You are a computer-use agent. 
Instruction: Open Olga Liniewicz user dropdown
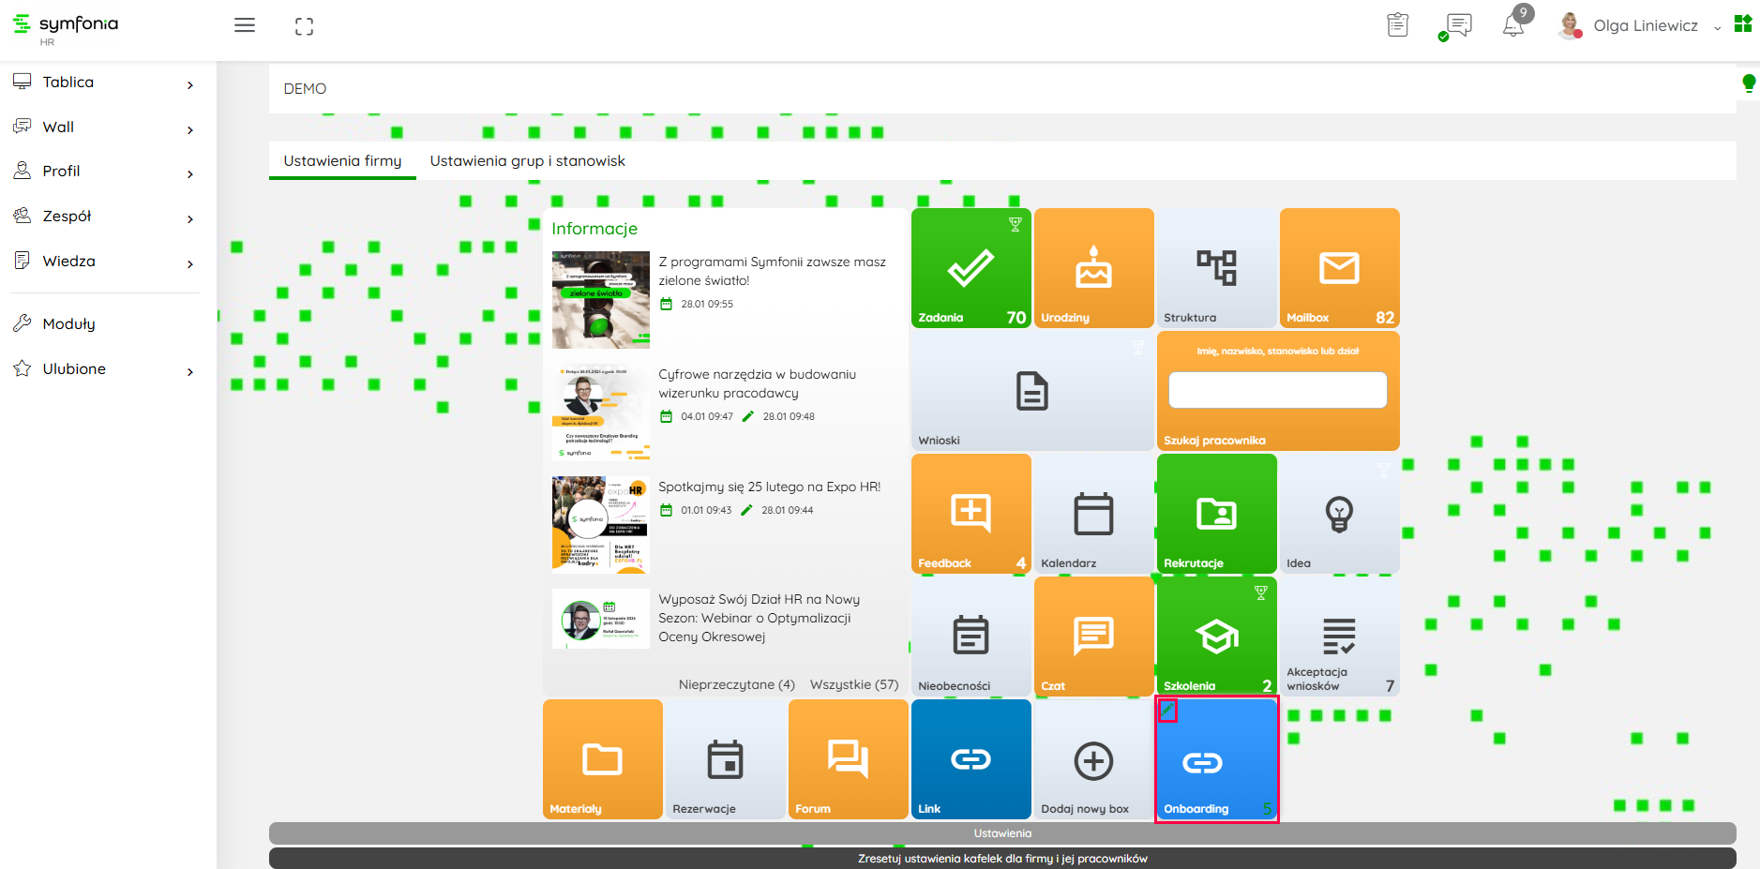pos(1646,26)
